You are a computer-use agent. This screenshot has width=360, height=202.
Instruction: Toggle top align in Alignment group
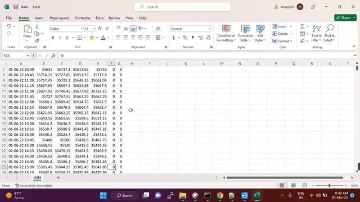coord(119,29)
